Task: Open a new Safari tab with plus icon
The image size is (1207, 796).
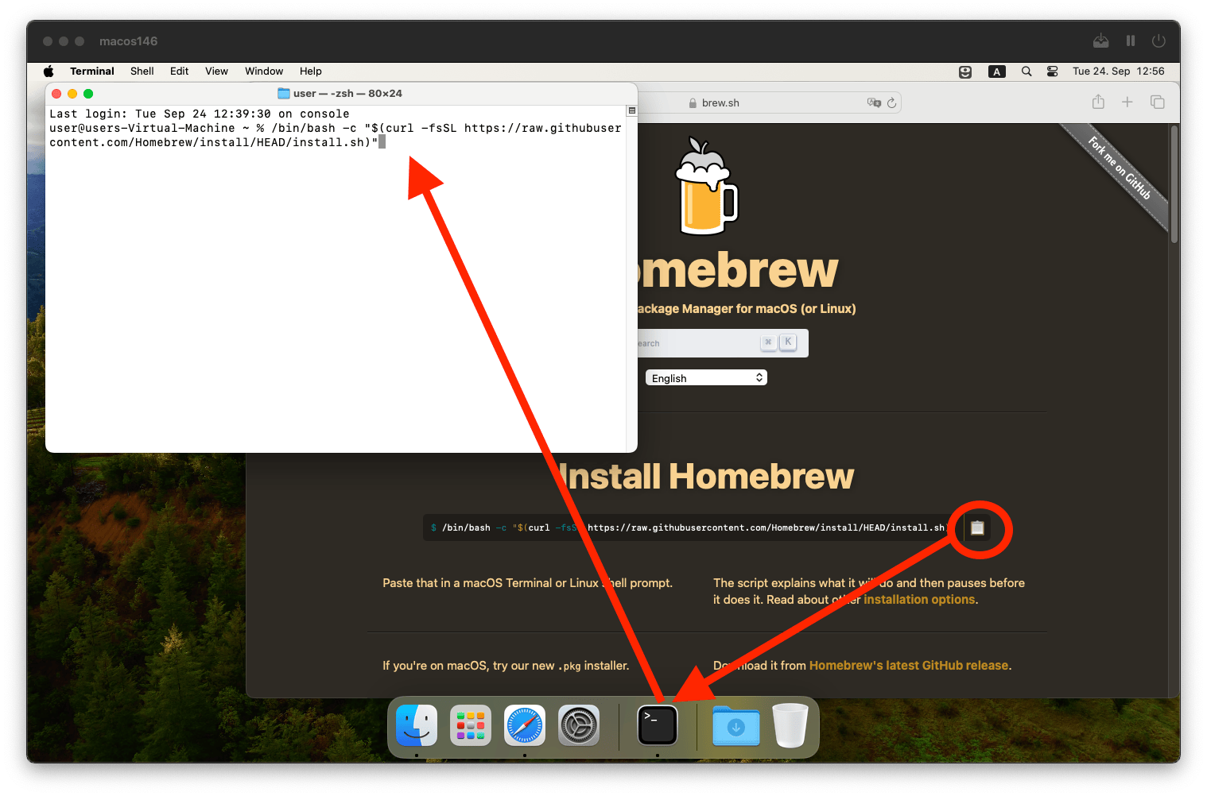Action: 1127,102
